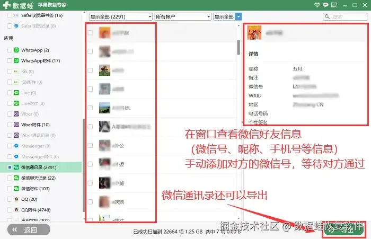
Task: Click the 微信通讯录 WeChat icon
Action: pyautogui.click(x=16, y=167)
